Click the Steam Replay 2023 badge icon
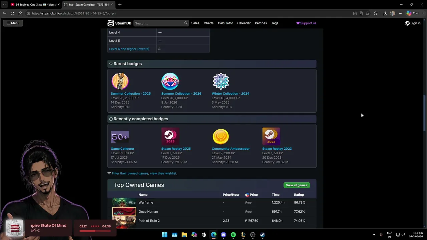427x240 pixels. point(271,137)
